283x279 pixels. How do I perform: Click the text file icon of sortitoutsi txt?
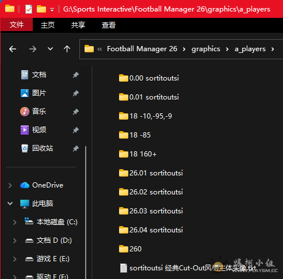point(124,268)
